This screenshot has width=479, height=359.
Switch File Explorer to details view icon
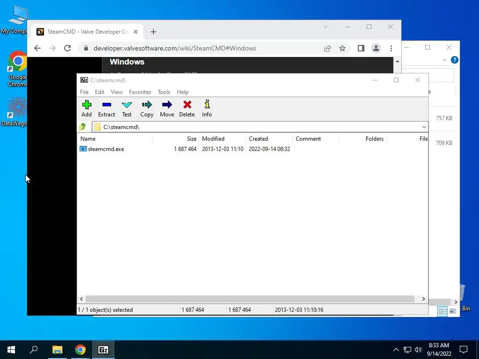(443, 311)
